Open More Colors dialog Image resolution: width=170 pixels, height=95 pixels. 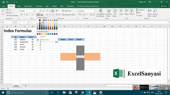(x=45, y=40)
